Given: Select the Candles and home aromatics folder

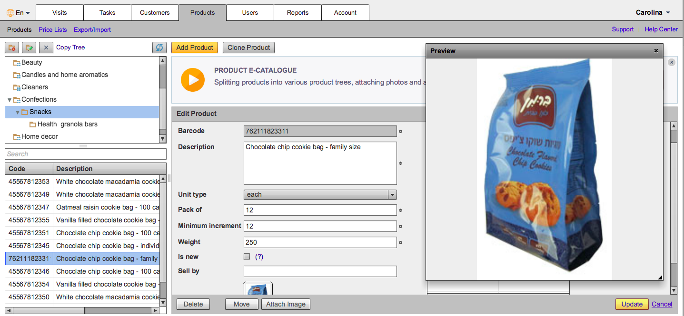Looking at the screenshot, I should (64, 75).
